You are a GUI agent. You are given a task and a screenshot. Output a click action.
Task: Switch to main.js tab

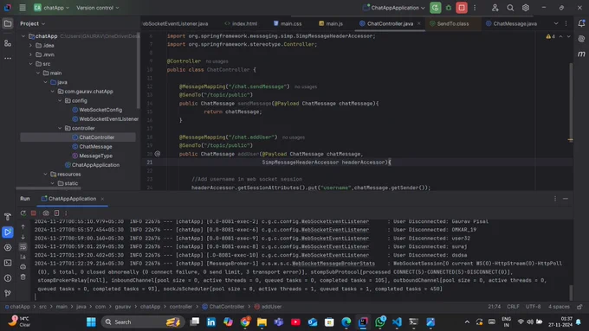(331, 23)
